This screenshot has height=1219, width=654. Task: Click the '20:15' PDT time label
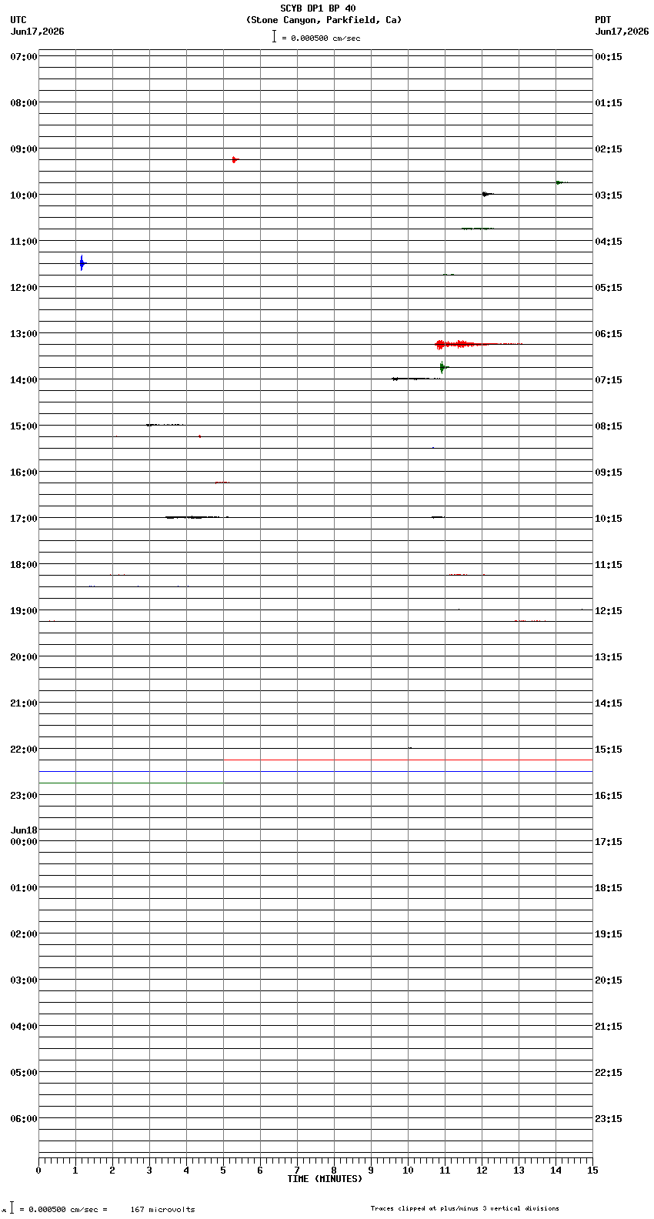pyautogui.click(x=609, y=980)
